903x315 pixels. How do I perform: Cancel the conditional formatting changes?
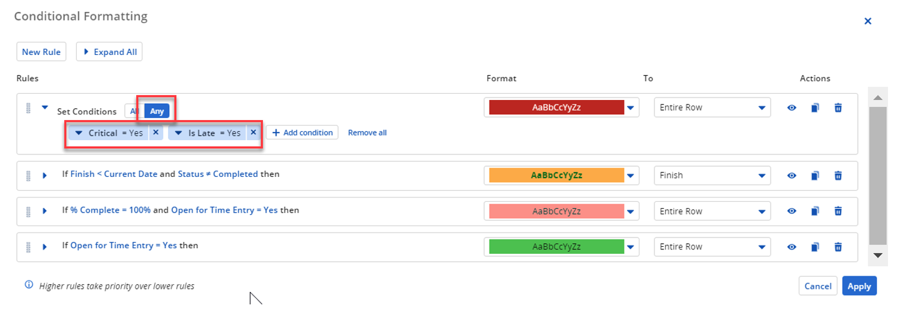coord(818,286)
